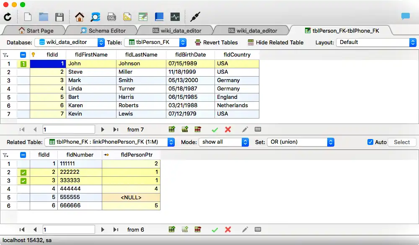Cancel changes with upper red X

(228, 129)
